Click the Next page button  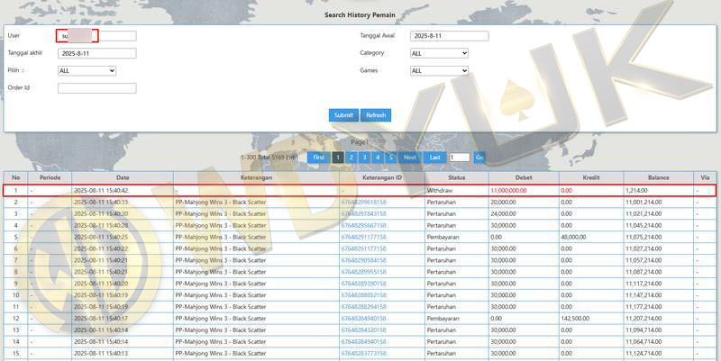(x=410, y=157)
